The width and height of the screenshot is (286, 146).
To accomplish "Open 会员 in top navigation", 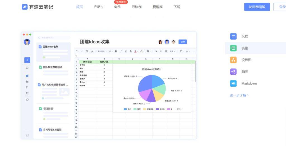I will point(117,7).
